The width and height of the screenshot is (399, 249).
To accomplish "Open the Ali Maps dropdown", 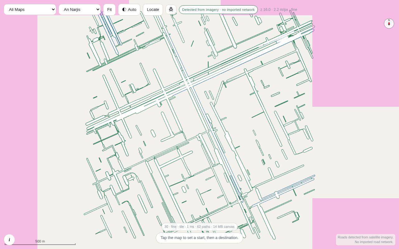I will pyautogui.click(x=30, y=10).
